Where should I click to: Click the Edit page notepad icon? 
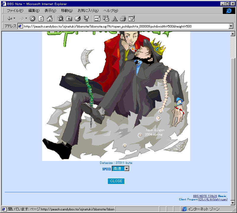click(132, 19)
